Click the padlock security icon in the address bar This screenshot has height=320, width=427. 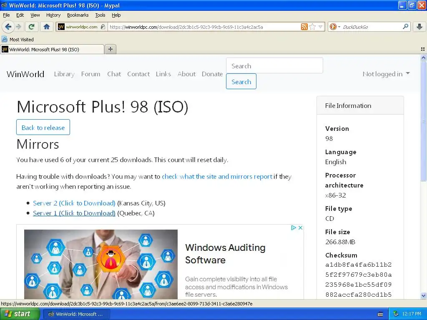pos(103,27)
